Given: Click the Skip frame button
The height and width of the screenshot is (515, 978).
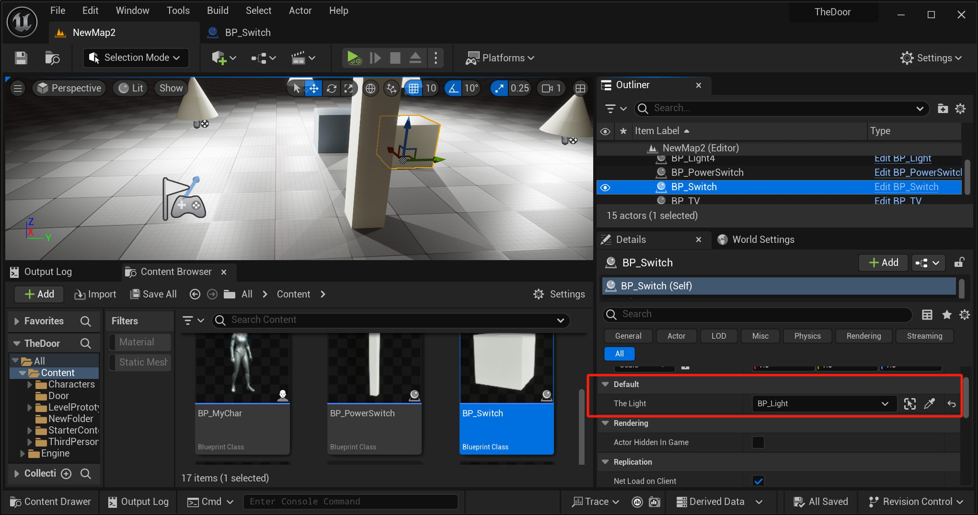Looking at the screenshot, I should [375, 58].
